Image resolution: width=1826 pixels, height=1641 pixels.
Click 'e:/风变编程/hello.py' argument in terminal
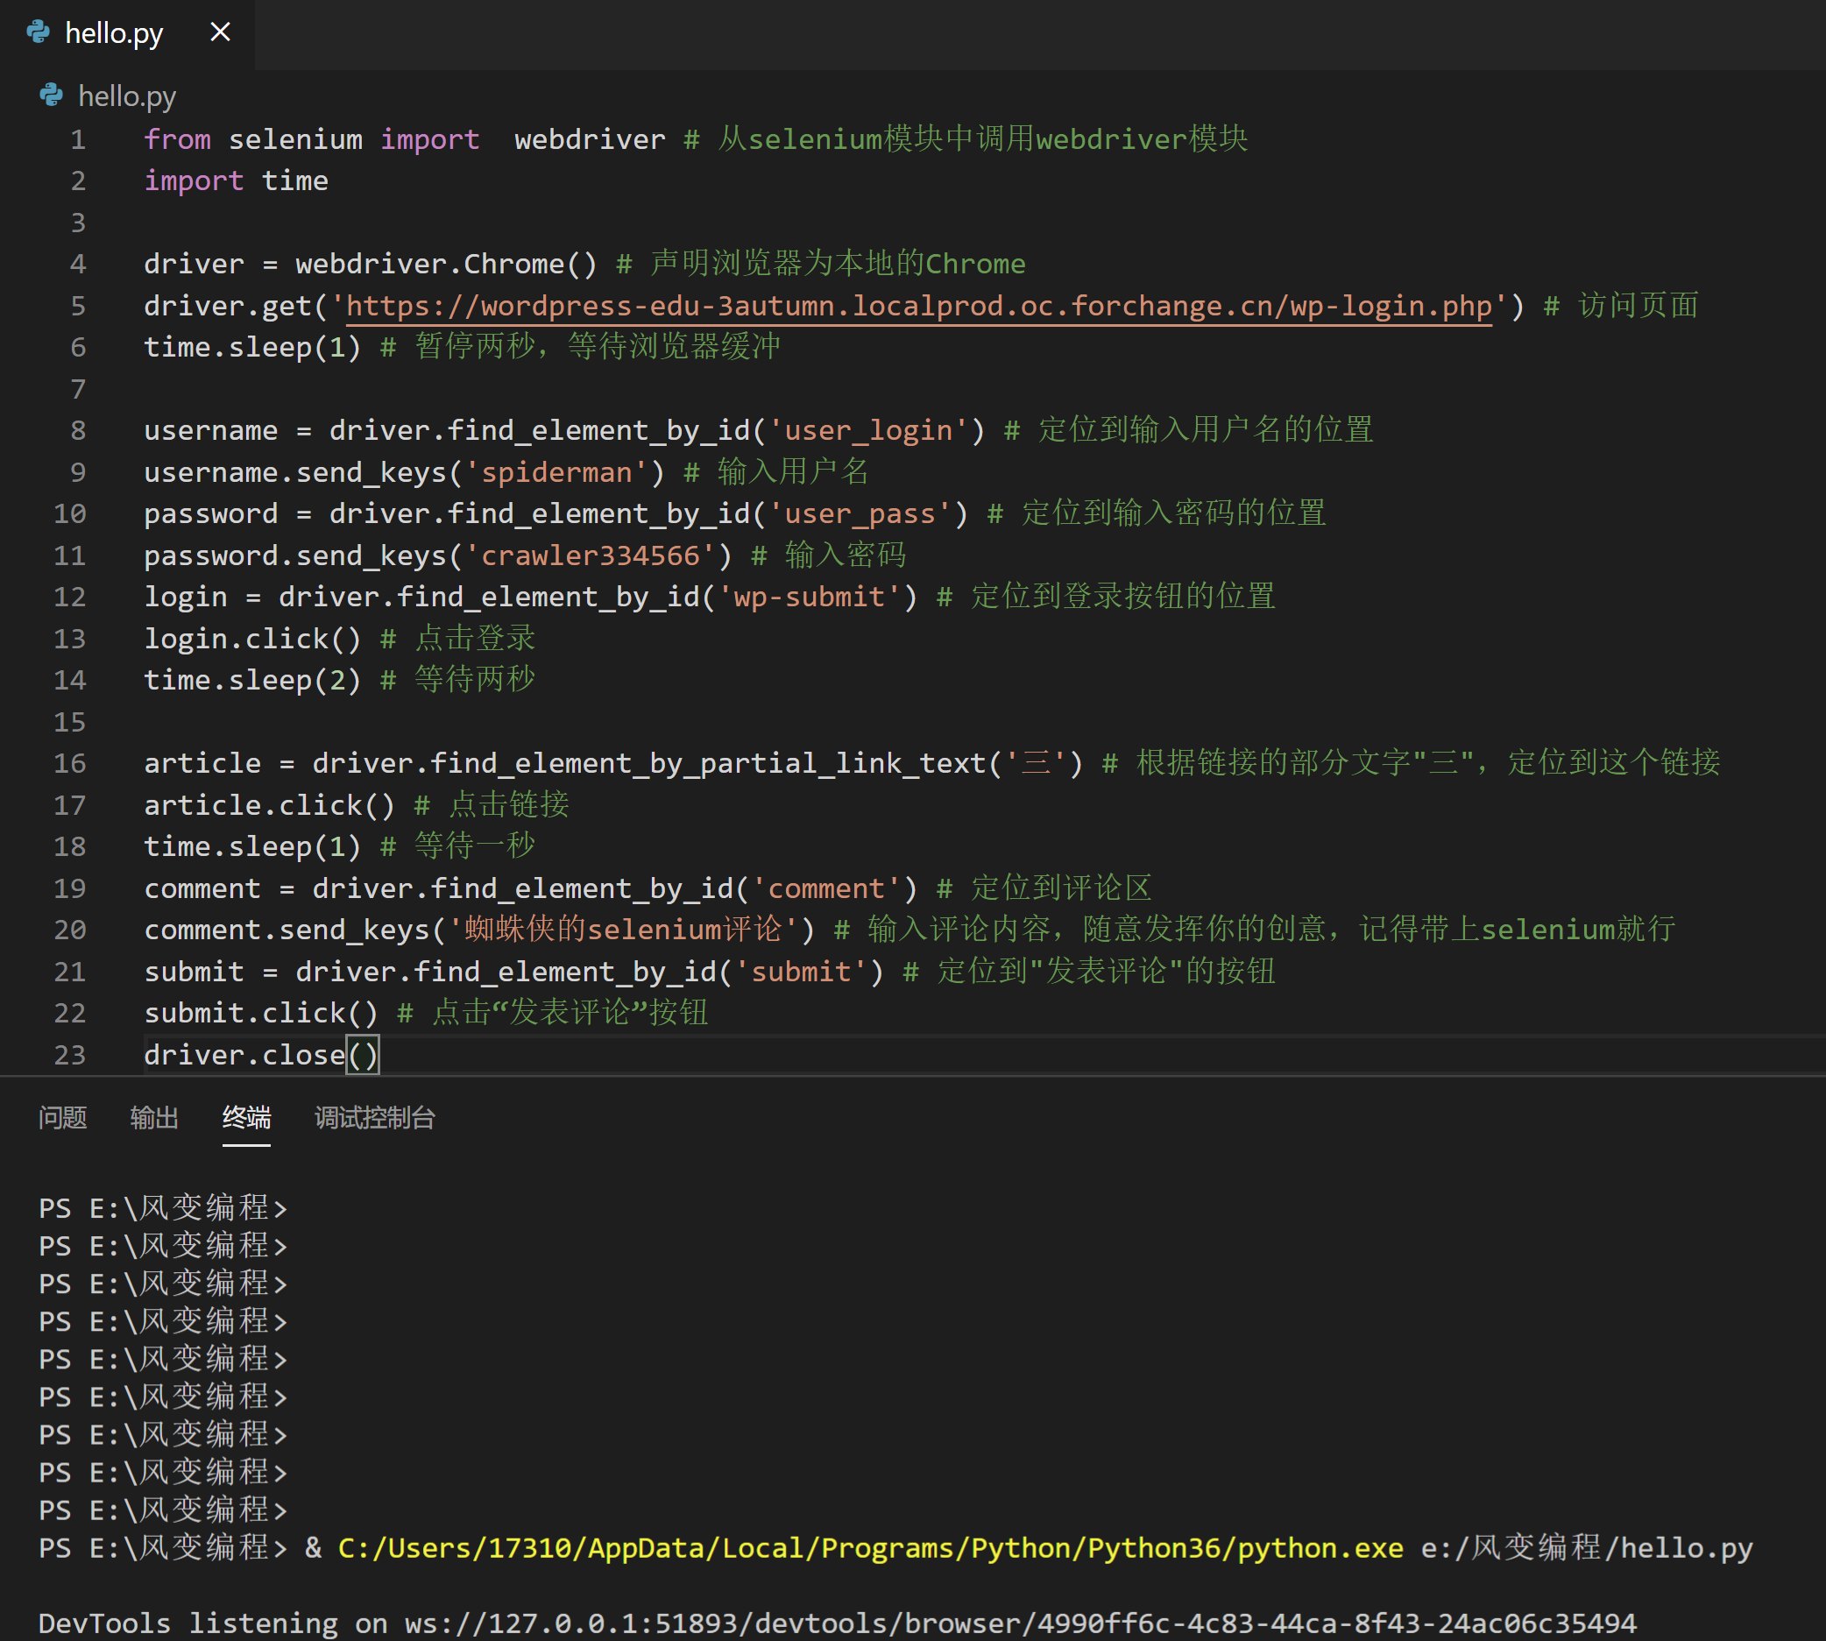click(x=1587, y=1548)
